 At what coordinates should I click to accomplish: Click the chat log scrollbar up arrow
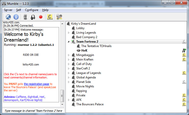[62, 24]
